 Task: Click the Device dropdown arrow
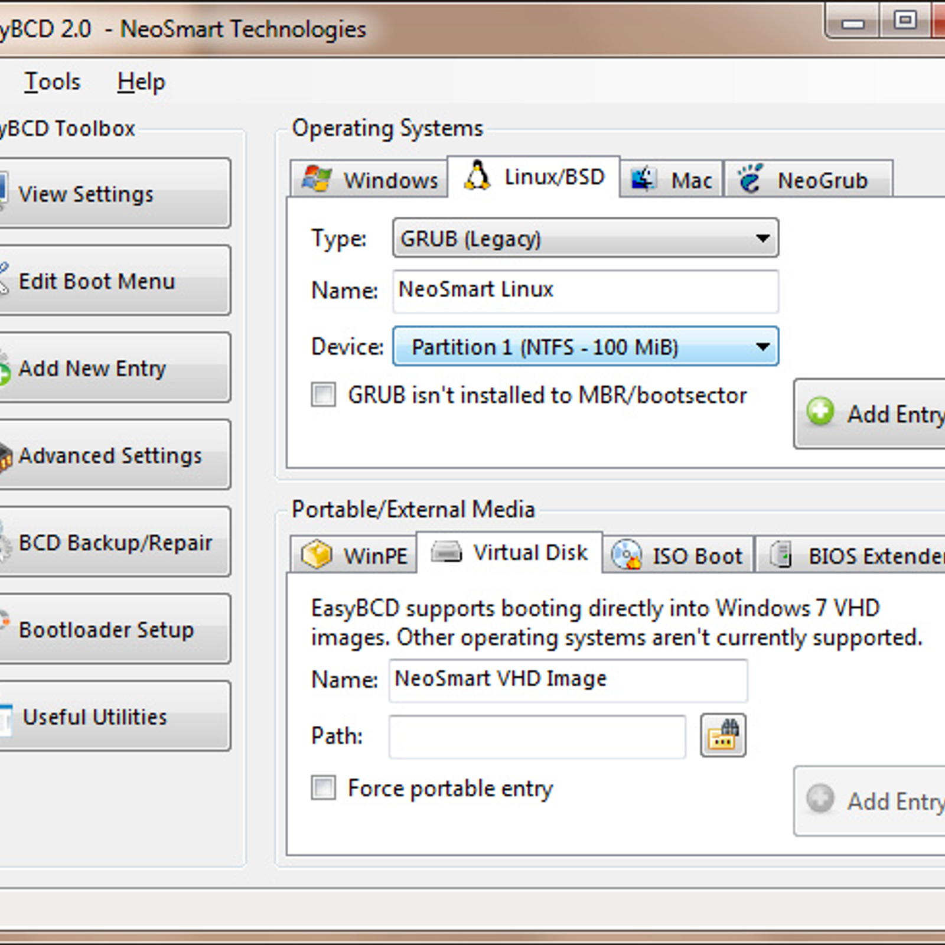pos(762,347)
